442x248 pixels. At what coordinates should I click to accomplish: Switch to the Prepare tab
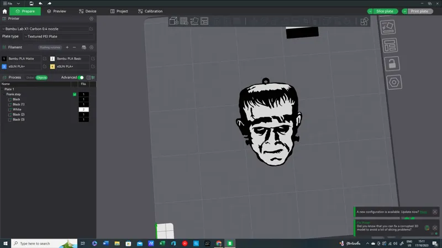click(x=25, y=11)
